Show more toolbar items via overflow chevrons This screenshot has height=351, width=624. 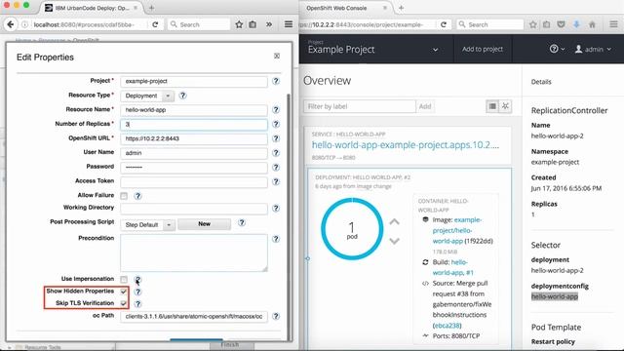(x=269, y=24)
